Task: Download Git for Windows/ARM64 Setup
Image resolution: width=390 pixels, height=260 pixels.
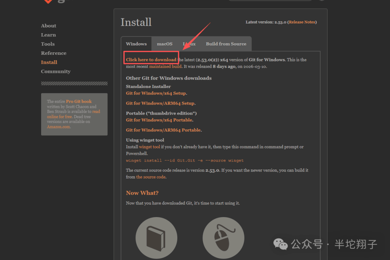Action: coord(160,103)
